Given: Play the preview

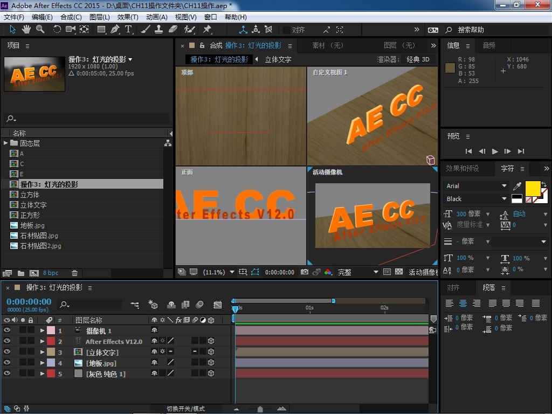Looking at the screenshot, I should pos(495,151).
